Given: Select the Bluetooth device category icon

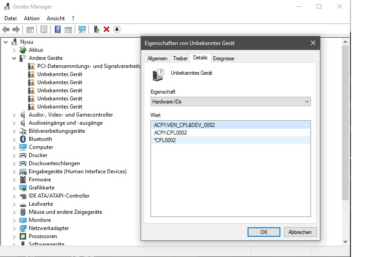Looking at the screenshot, I should (23, 139).
